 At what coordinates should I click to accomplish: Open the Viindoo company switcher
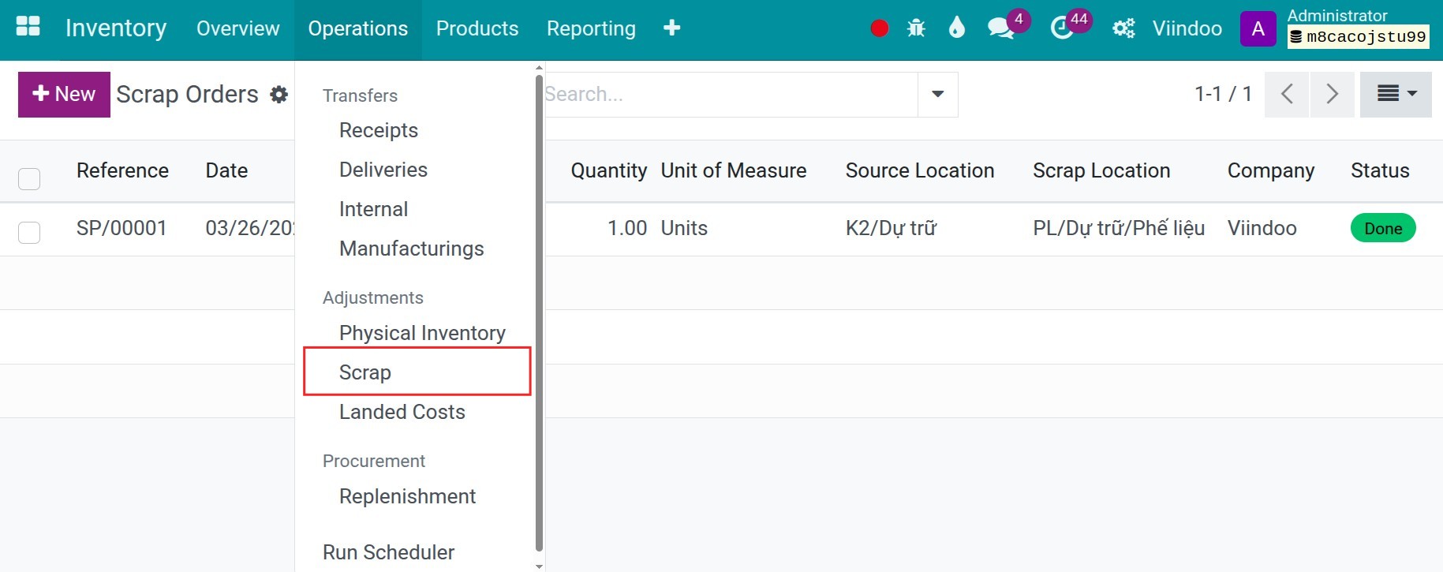(1187, 28)
